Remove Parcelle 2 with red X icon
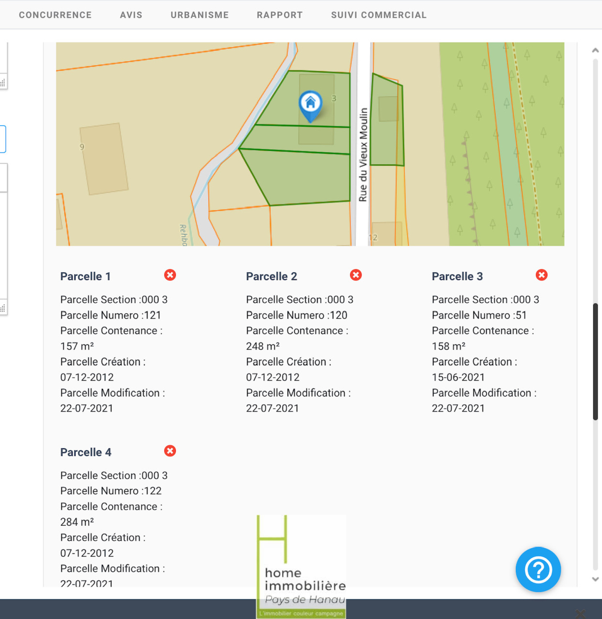This screenshot has width=602, height=619. tap(356, 275)
